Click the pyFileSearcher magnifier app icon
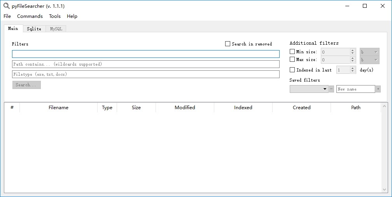Screen dimensions: 392x197 coord(6,6)
